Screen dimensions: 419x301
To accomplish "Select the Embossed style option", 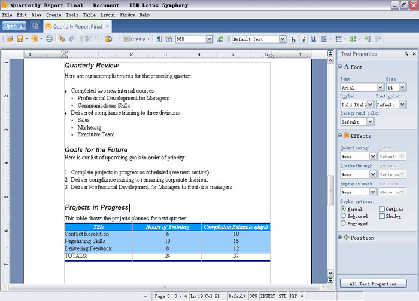I will coord(343,216).
